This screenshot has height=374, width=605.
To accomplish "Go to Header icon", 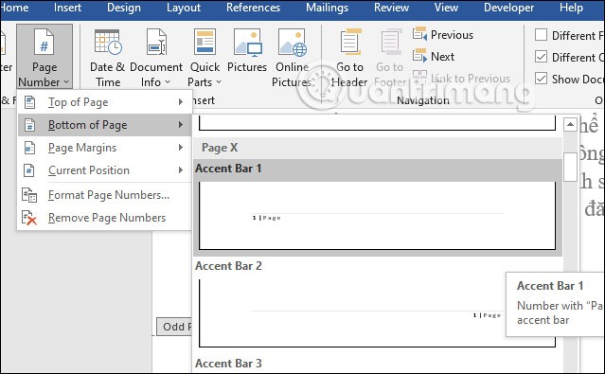I will (x=349, y=42).
